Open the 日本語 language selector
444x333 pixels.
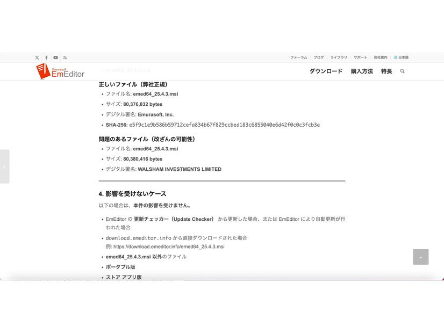point(401,57)
